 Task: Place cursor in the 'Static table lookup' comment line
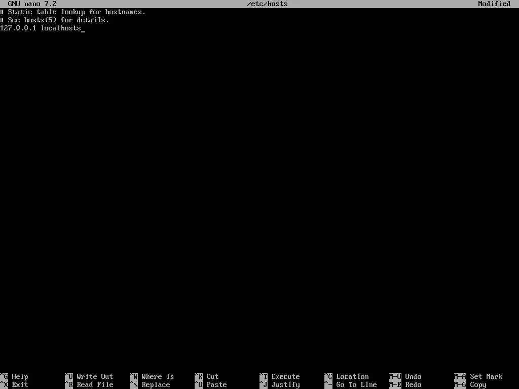coord(73,12)
